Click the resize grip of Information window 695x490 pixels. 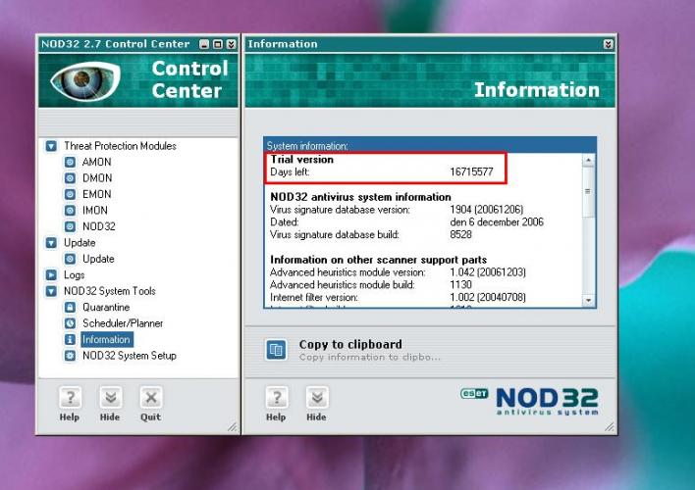tap(610, 426)
